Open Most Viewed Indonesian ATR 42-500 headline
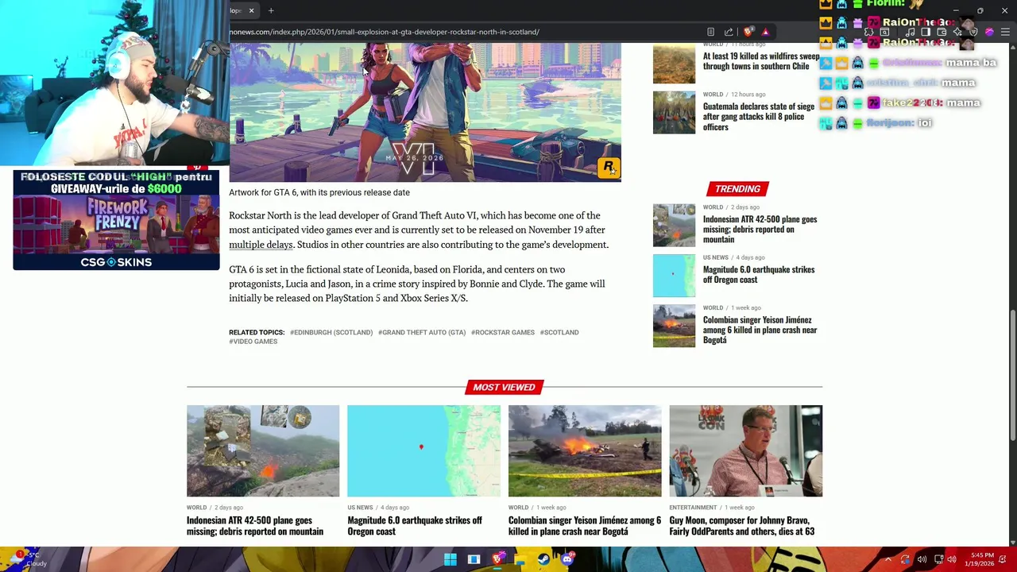This screenshot has width=1017, height=572. tap(255, 526)
